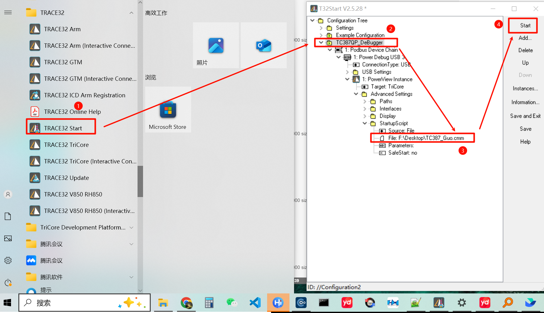Collapse the TC387QP_DeBugger node
Screen dimensions: 544x313
321,43
